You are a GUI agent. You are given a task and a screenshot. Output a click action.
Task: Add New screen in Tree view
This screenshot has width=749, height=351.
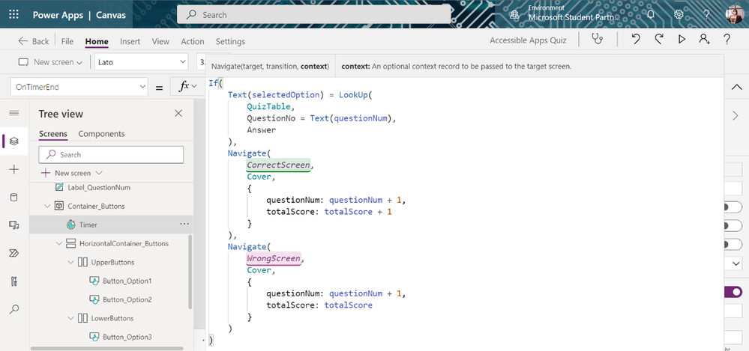point(72,173)
